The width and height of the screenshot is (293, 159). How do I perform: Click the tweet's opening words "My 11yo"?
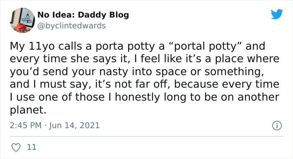tap(32, 46)
